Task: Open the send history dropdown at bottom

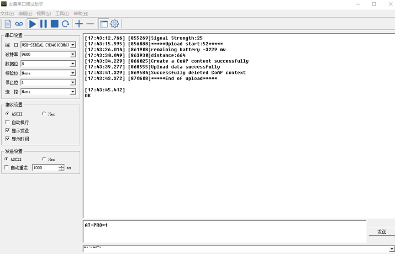Action: 392,249
